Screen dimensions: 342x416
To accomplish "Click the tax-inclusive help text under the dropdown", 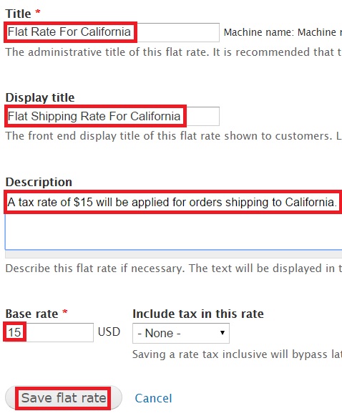I will point(237,354).
